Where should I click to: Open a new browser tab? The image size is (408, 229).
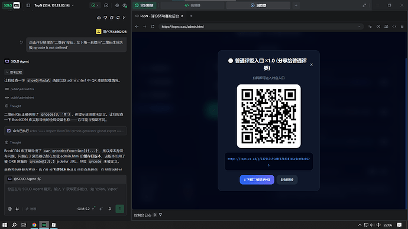[x=191, y=16]
